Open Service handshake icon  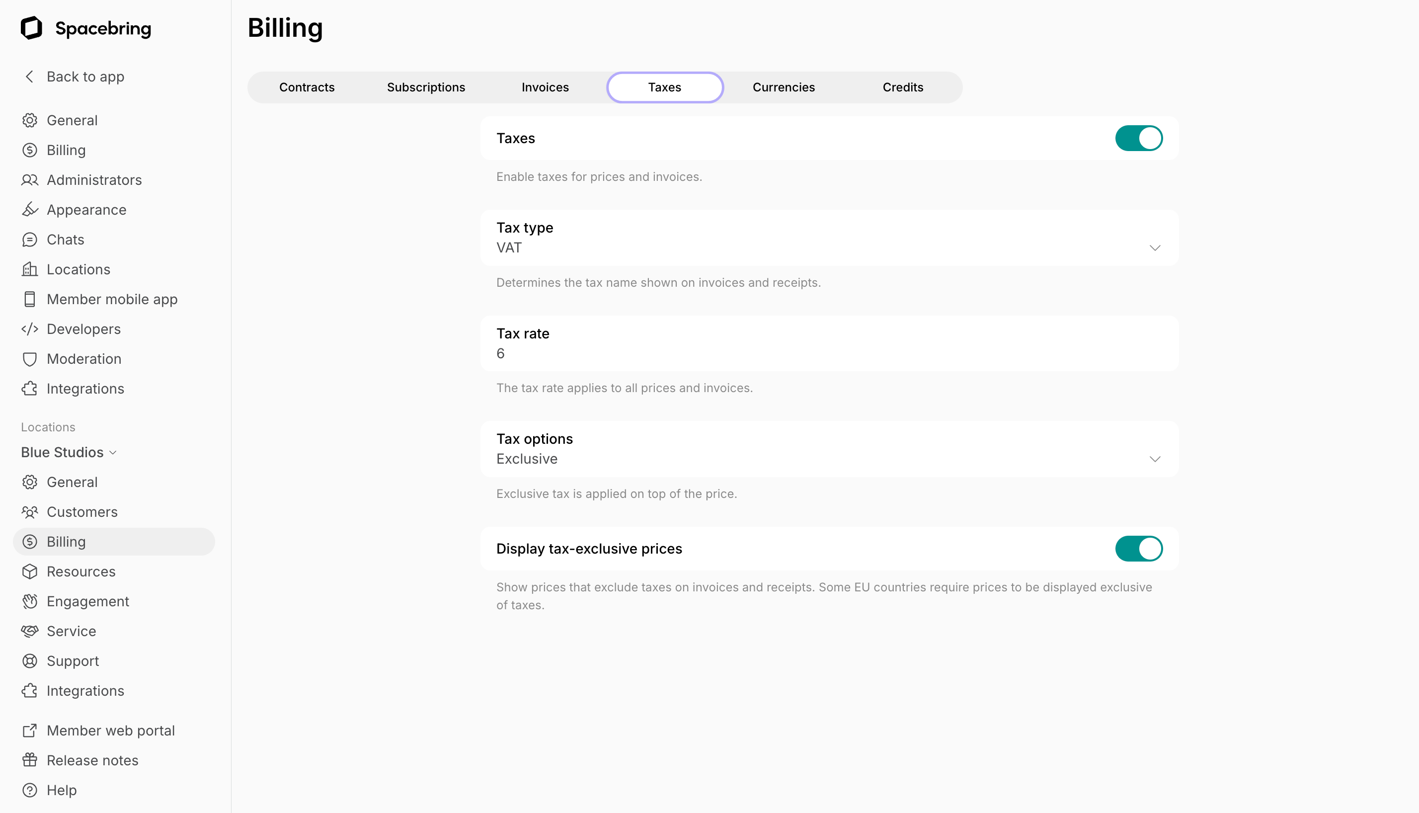30,631
